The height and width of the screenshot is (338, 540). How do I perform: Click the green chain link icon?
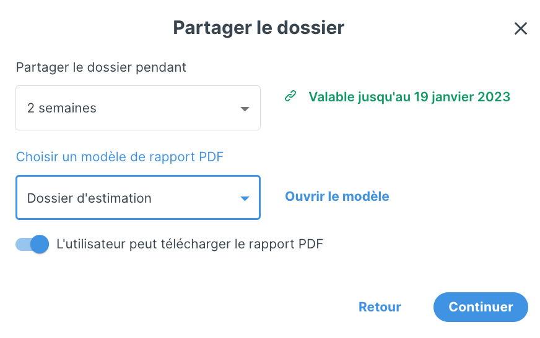tap(290, 96)
